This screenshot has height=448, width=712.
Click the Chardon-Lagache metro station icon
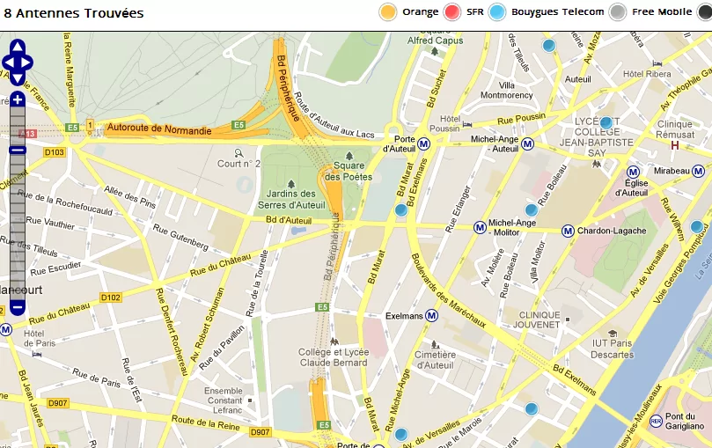click(568, 231)
